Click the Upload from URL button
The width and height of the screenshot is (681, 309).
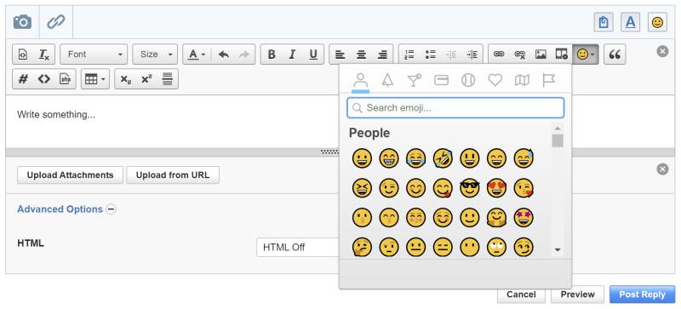click(173, 175)
